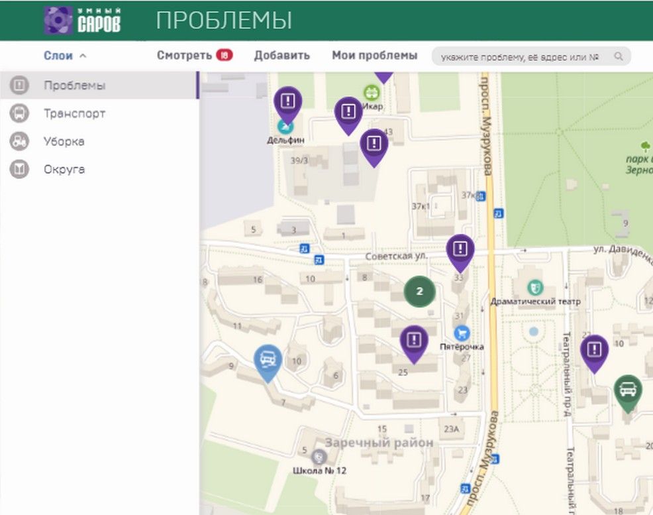Collapse the Слои layers dropdown

(65, 56)
